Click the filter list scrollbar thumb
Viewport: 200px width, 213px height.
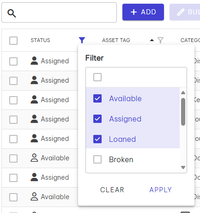pyautogui.click(x=183, y=112)
